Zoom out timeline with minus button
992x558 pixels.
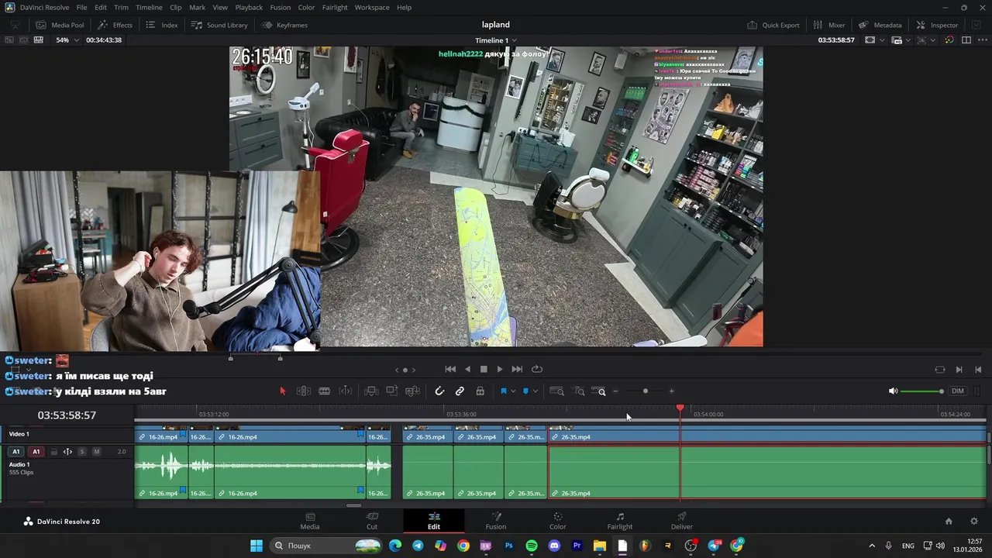coord(615,391)
